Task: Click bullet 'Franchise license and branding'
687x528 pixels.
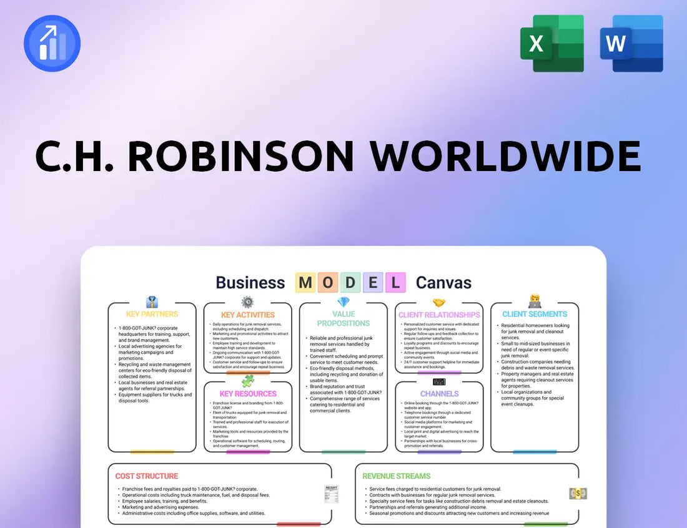Action: 248,406
